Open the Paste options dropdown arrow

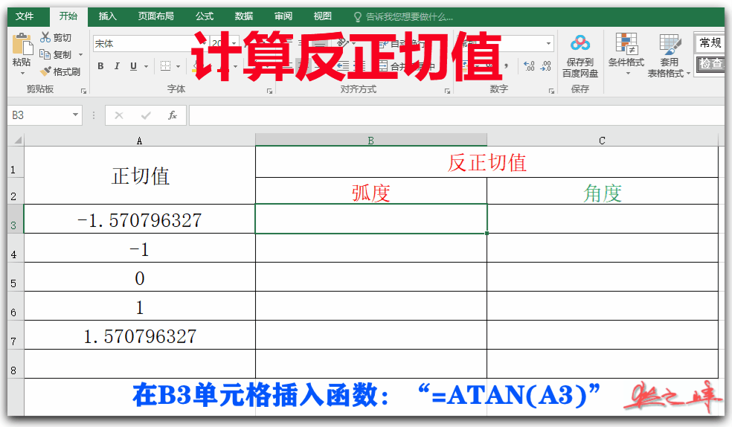click(22, 73)
